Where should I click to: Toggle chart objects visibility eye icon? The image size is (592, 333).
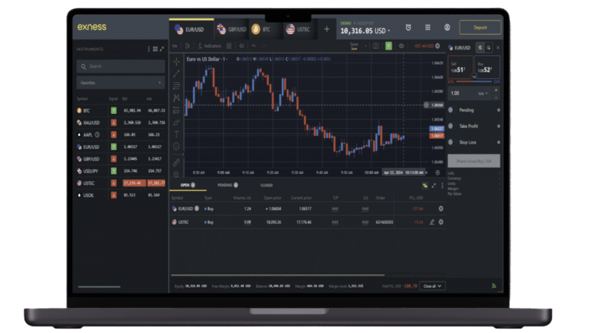point(401,46)
